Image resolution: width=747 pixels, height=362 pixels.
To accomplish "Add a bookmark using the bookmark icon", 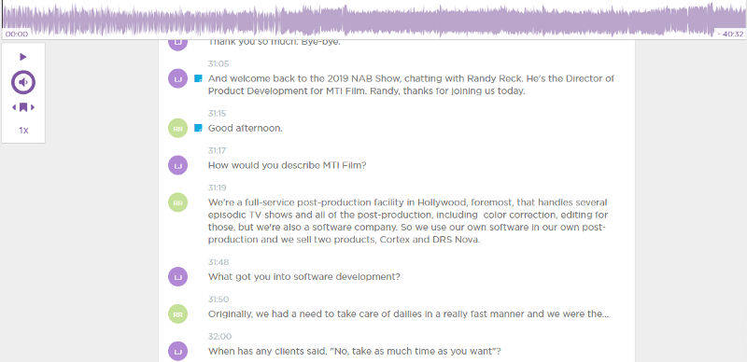I will 23,107.
